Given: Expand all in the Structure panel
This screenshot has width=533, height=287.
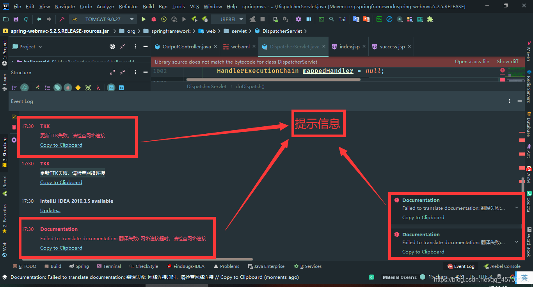Looking at the screenshot, I should tap(112, 72).
